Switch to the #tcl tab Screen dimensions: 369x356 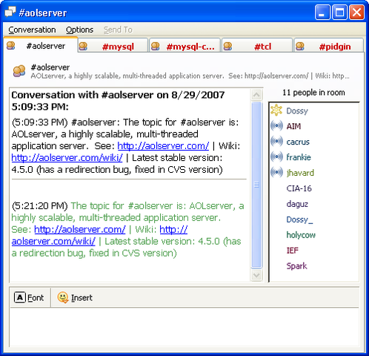pos(257,45)
